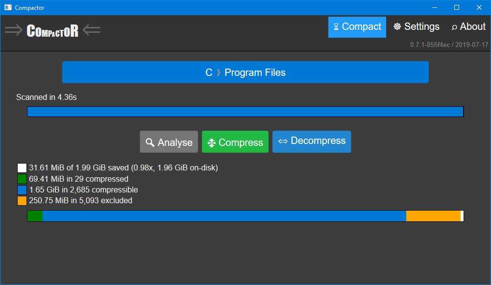This screenshot has width=491, height=285.
Task: Select the '1.65 GiB in 2,685 compressible' text
Action: 83,190
